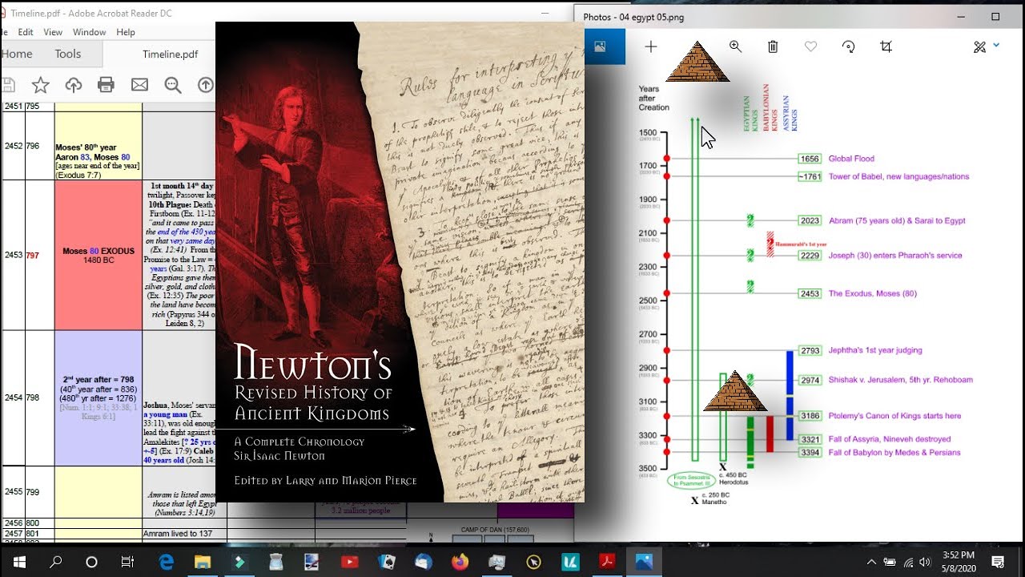Switch to Adobe Acrobat via taskbar icon
The height and width of the screenshot is (577, 1025).
(607, 562)
